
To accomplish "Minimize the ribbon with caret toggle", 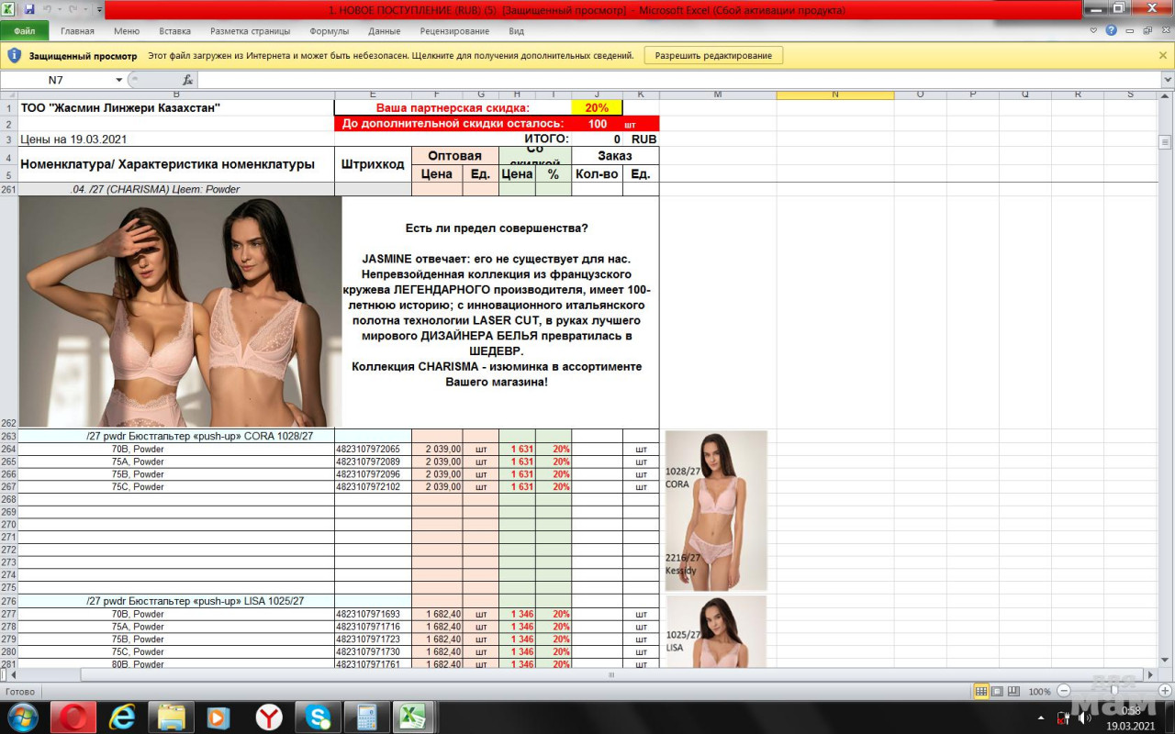I will point(1093,30).
